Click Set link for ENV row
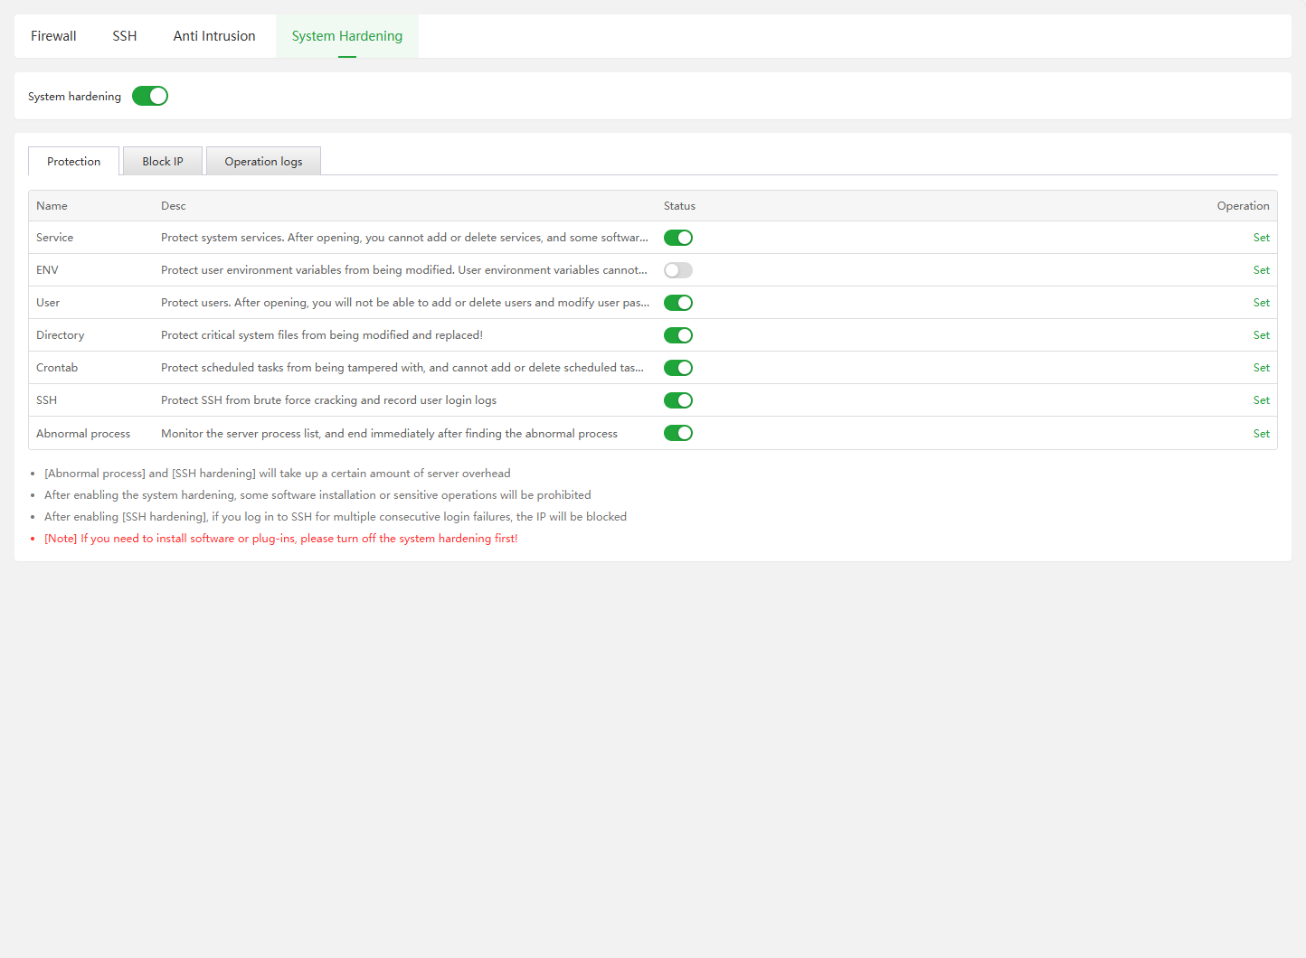 point(1261,270)
